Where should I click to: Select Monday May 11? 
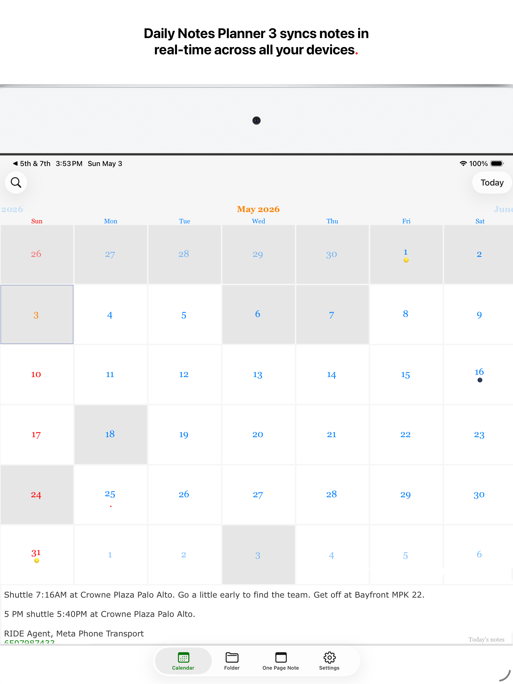110,374
